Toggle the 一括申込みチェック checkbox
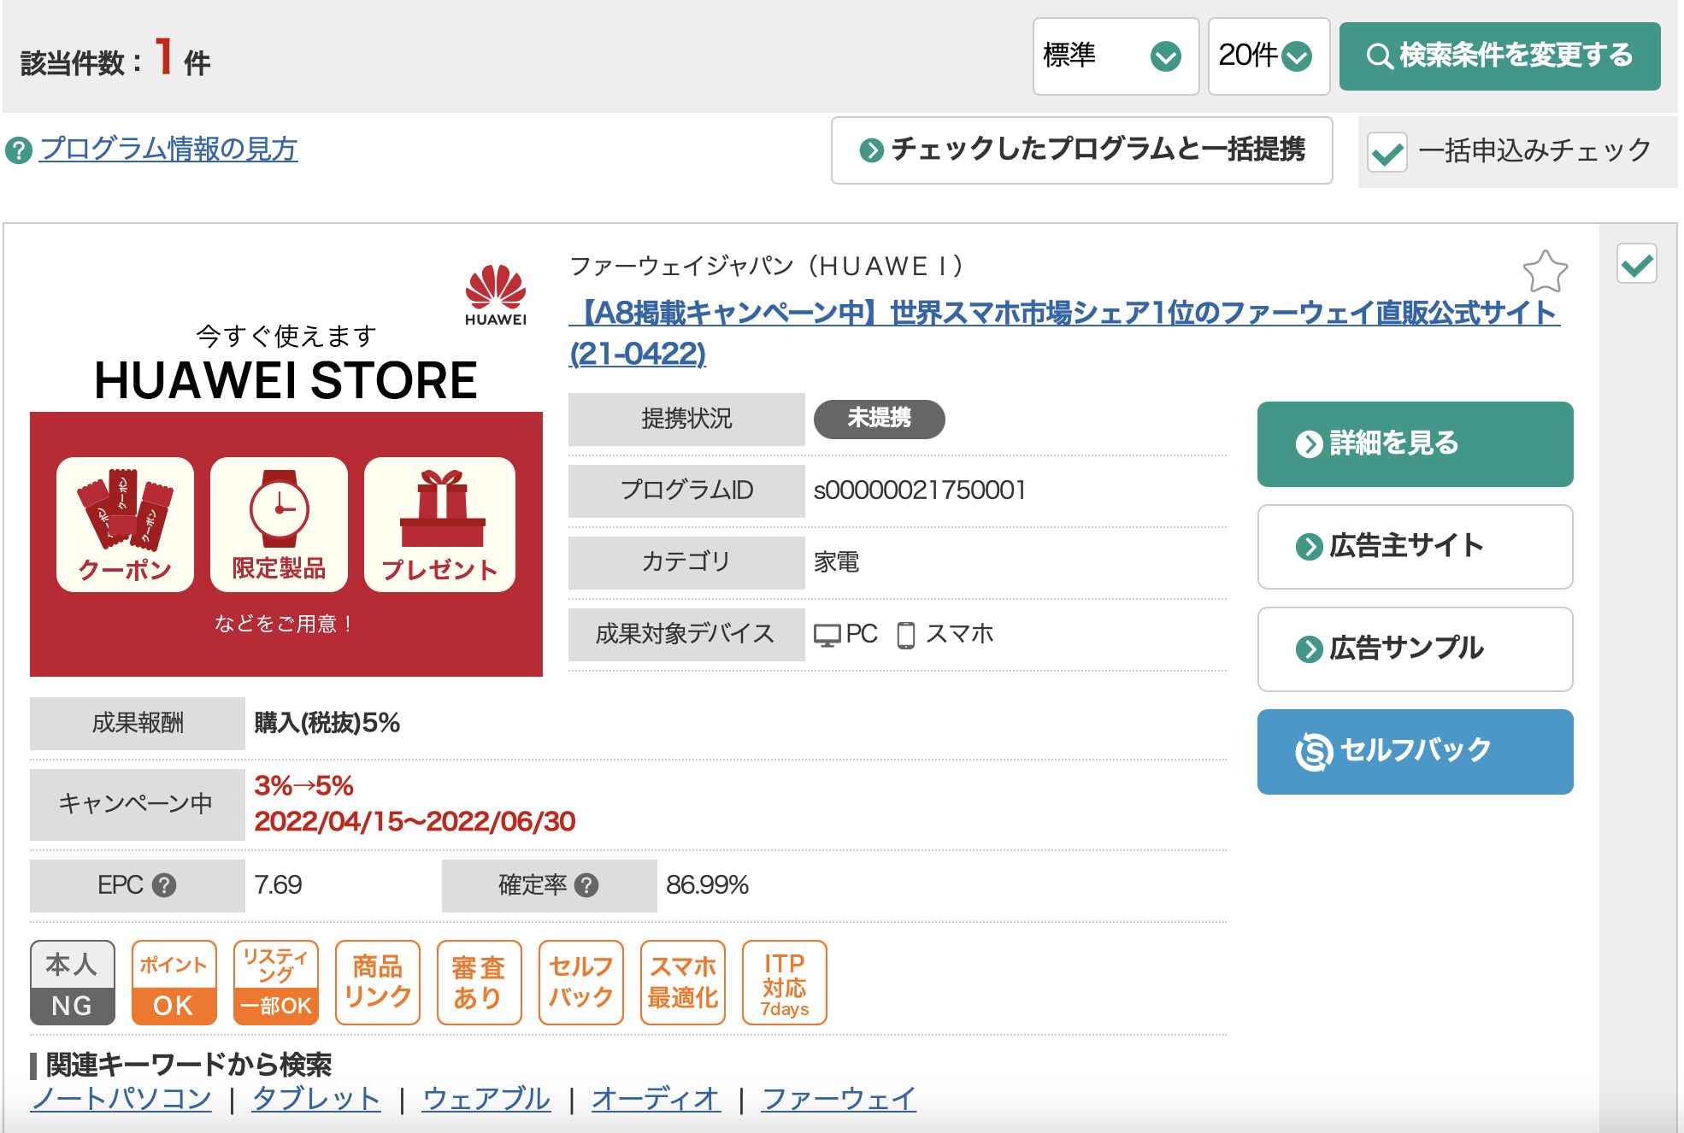 pyautogui.click(x=1387, y=152)
